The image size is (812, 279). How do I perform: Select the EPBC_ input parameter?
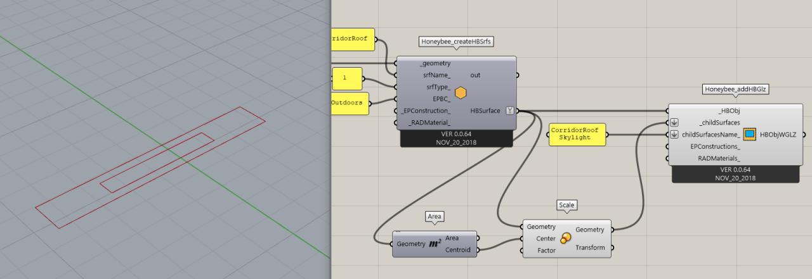tap(442, 99)
